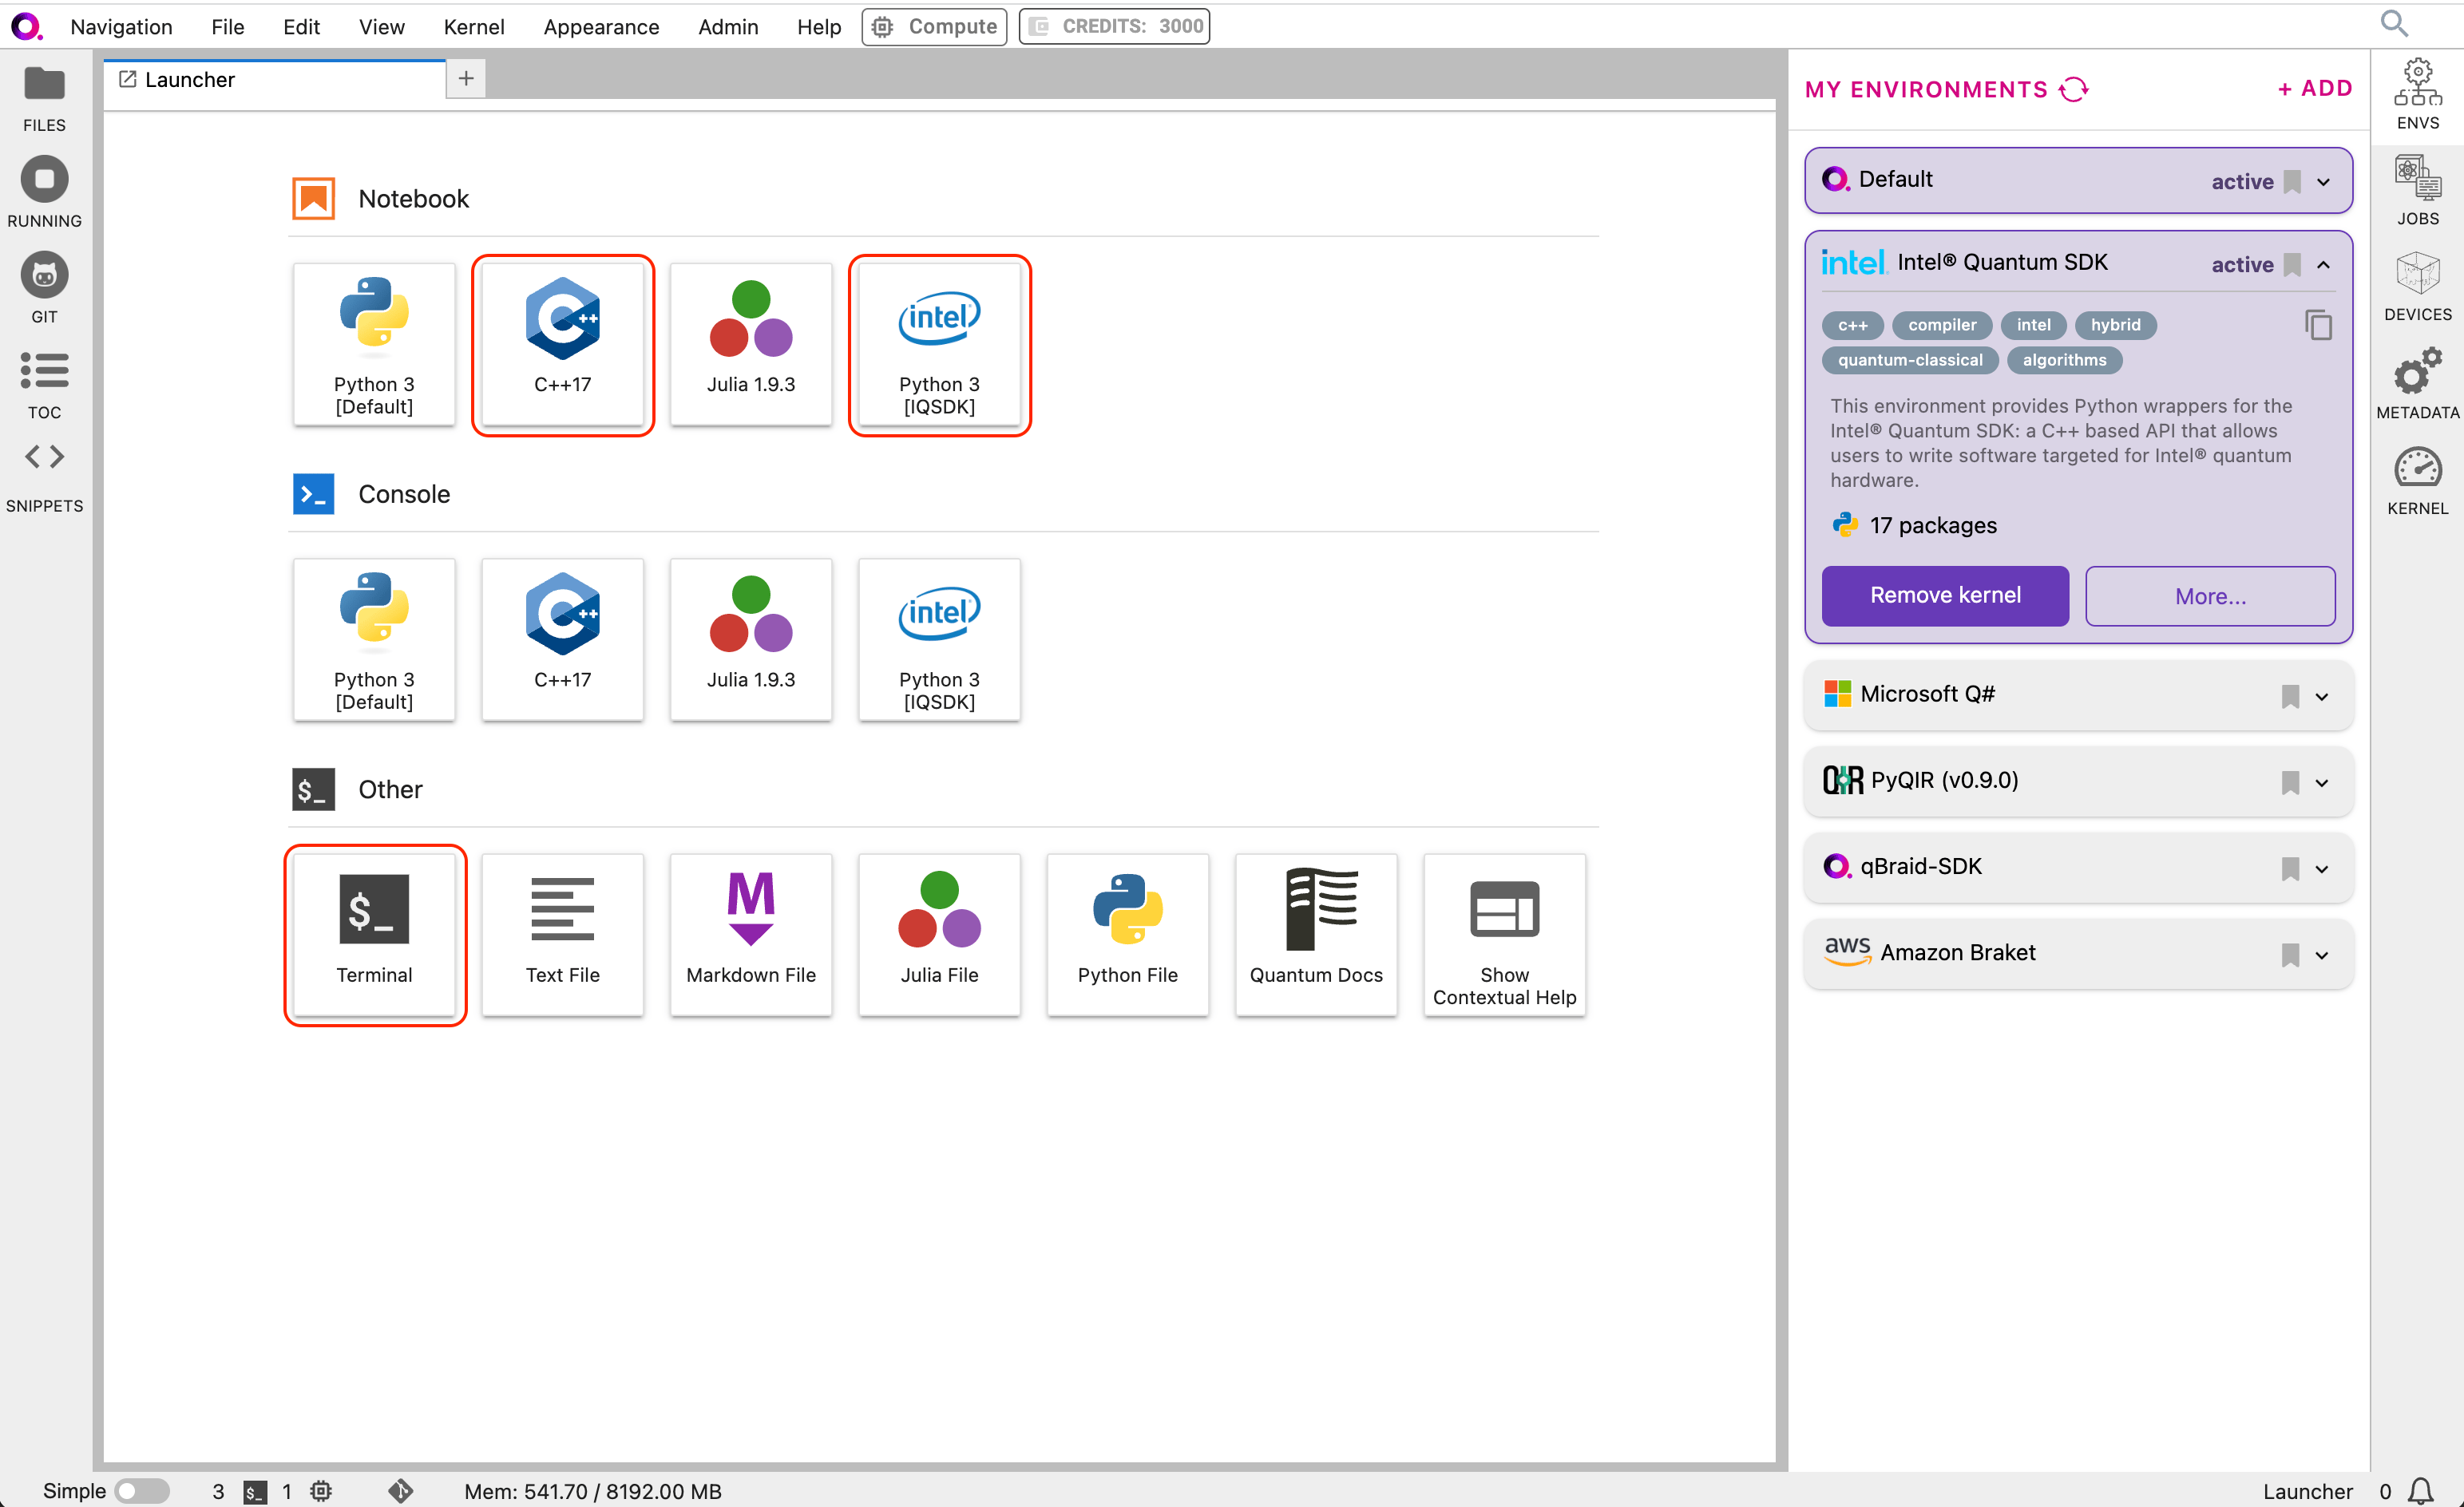Click the Credits: 3000 button
2464x1507 pixels.
(1114, 26)
